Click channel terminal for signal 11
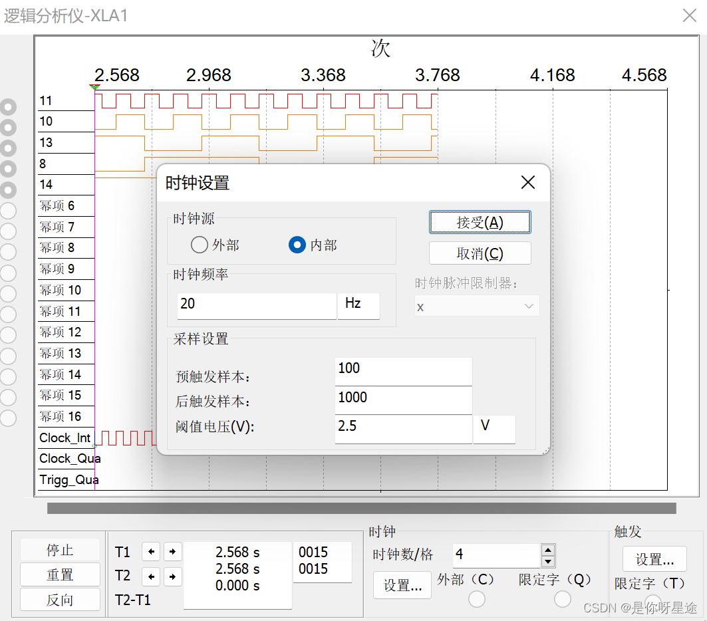The width and height of the screenshot is (707, 621). [8, 107]
